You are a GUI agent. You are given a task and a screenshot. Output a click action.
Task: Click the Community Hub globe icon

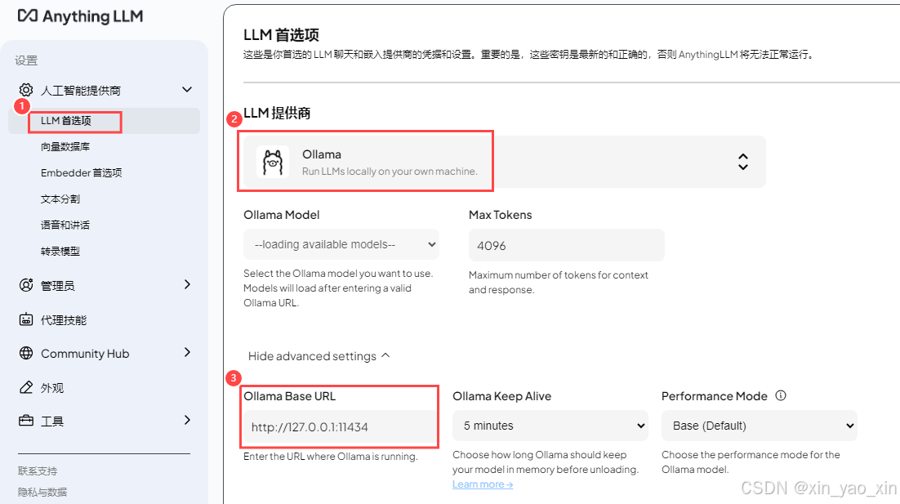(26, 353)
